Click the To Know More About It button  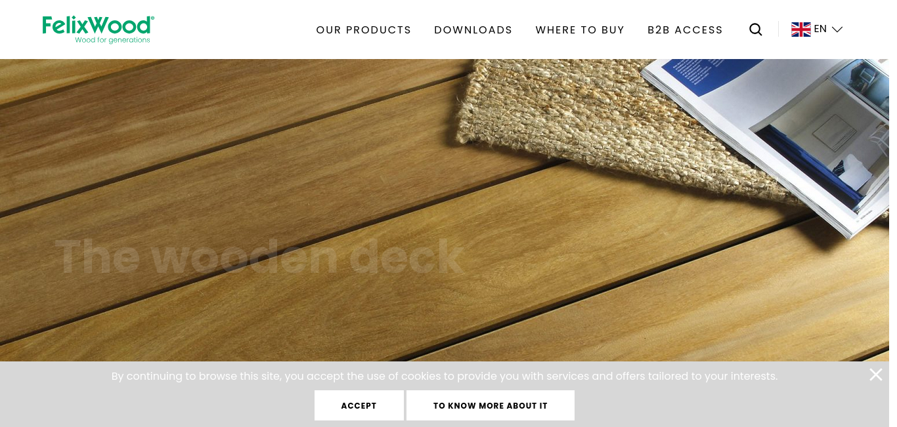pos(491,405)
